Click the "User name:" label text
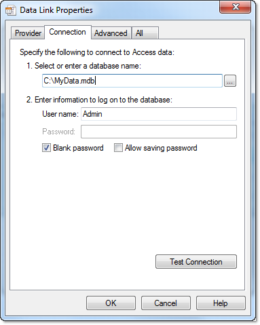 click(60, 114)
